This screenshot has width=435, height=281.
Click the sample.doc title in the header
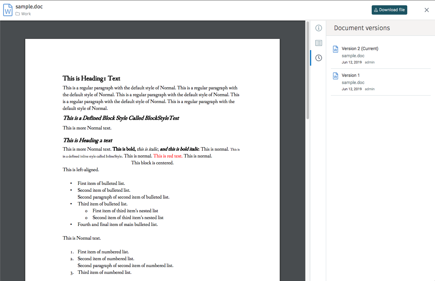(29, 7)
